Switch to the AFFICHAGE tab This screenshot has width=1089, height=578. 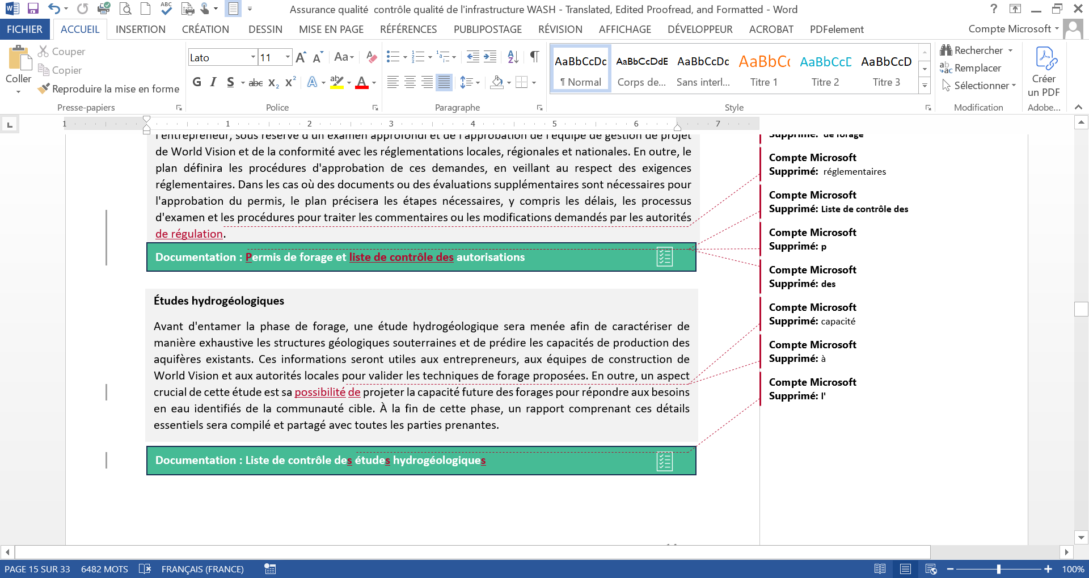pos(625,29)
